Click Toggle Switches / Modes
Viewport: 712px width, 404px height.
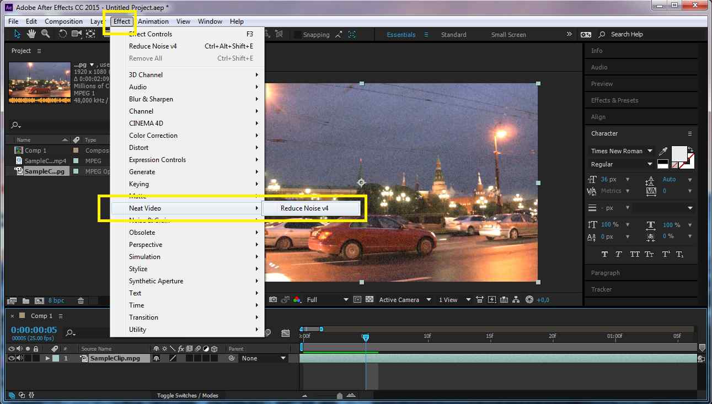[x=187, y=395]
